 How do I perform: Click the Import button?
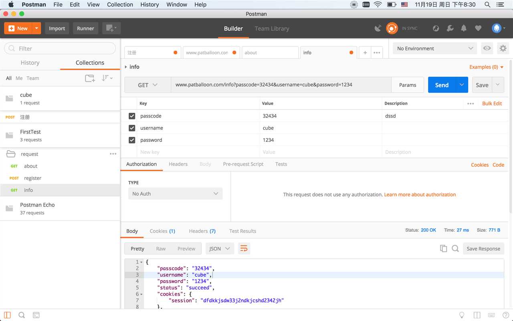[x=57, y=28]
